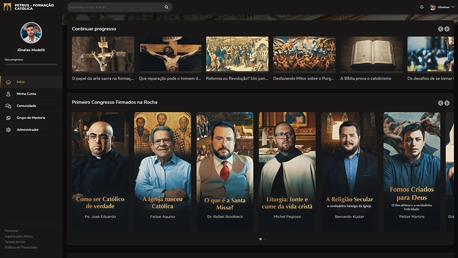458x258 pixels.
Task: Click the Administrador gear icon
Action: (x=9, y=130)
